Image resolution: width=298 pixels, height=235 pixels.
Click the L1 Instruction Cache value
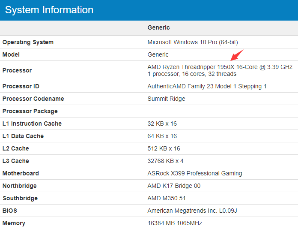click(x=162, y=124)
